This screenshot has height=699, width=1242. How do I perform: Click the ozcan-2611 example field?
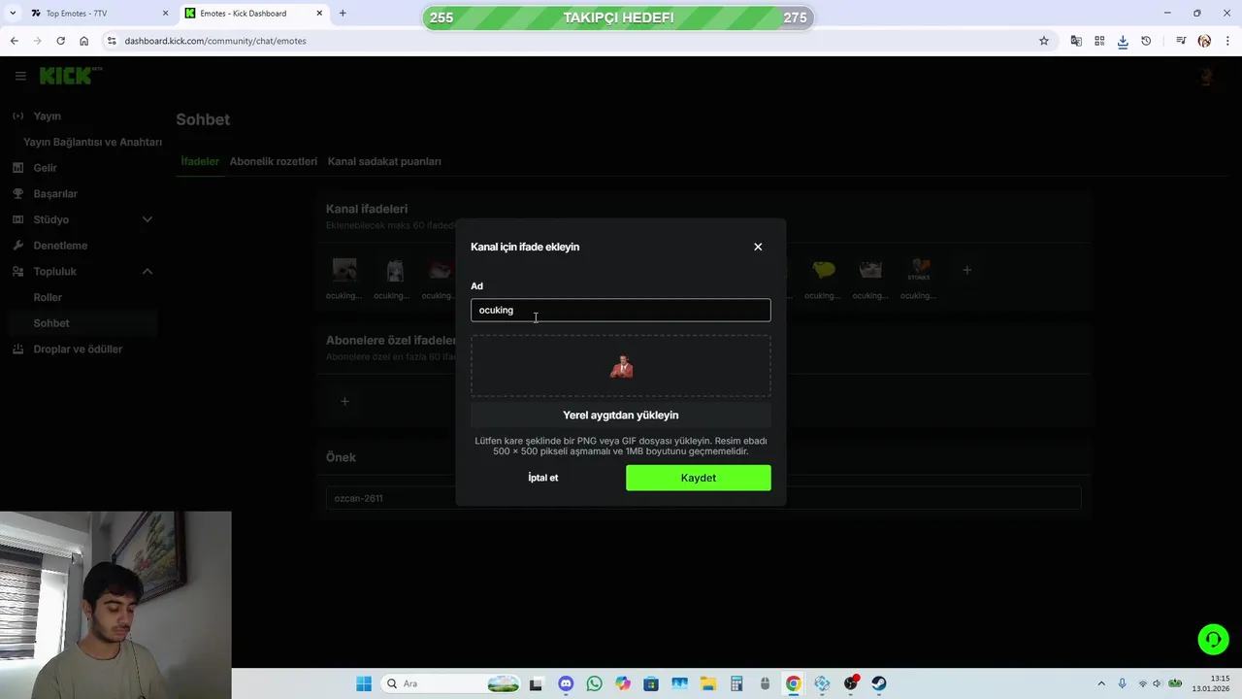[x=703, y=498]
